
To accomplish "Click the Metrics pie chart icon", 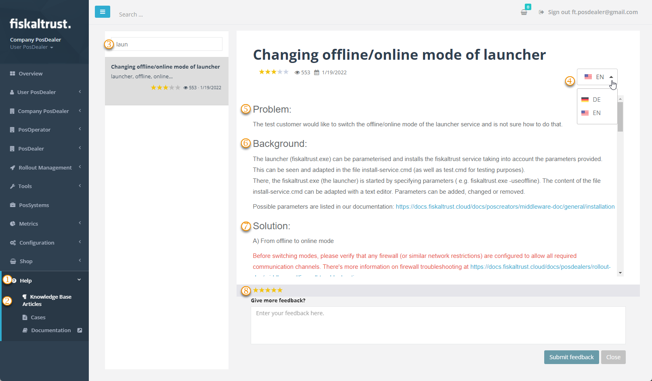I will pyautogui.click(x=13, y=224).
